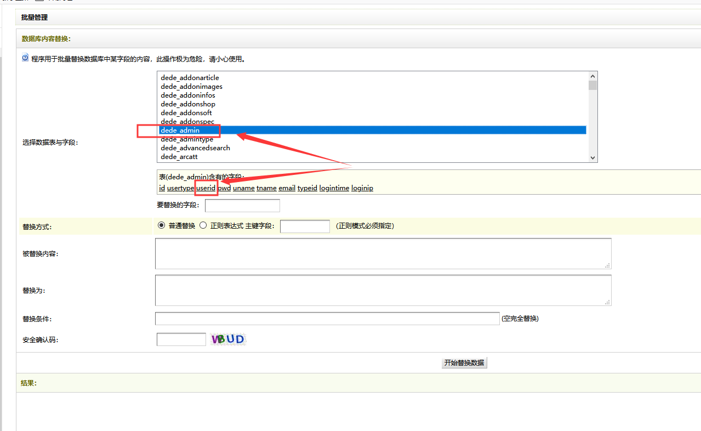Click the resize grip of 被替换内容 textarea
This screenshot has width=701, height=431.
click(607, 265)
